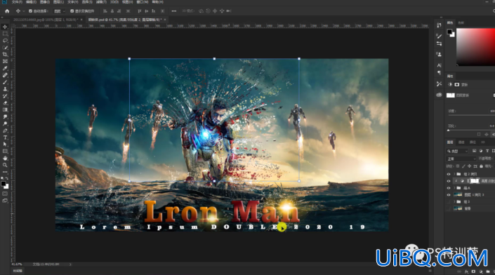The image size is (495, 275).
Task: Expand the hidden layer group folder
Action: pyautogui.click(x=454, y=201)
